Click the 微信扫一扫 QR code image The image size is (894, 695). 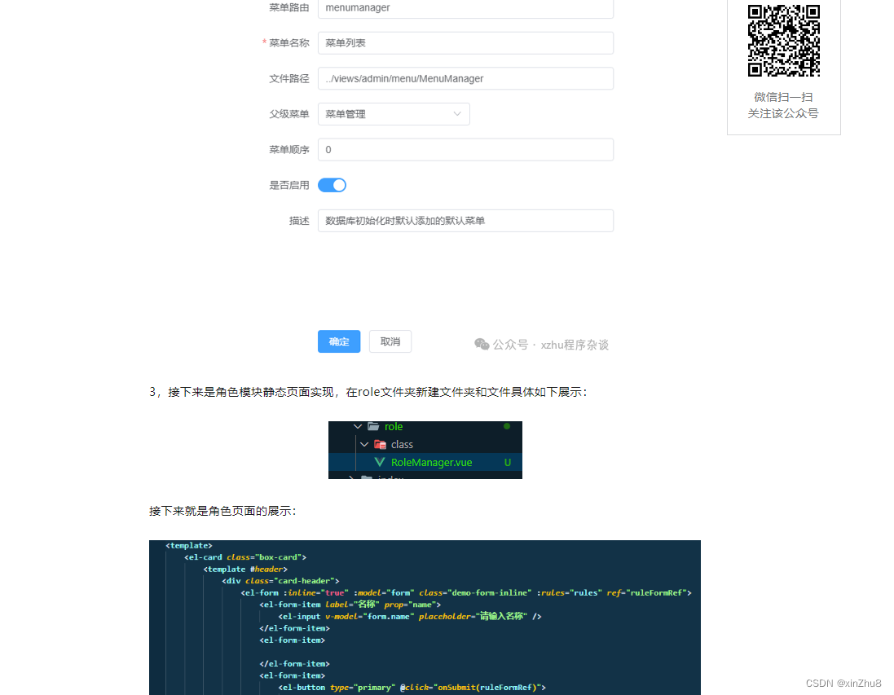(x=783, y=40)
